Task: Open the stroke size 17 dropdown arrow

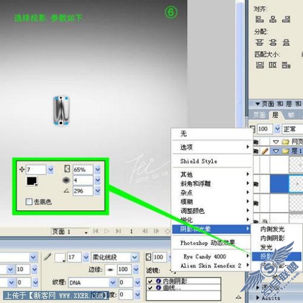Action: click(86, 258)
